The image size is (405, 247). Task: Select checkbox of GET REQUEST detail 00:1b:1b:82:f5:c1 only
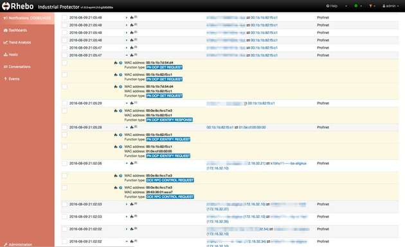(64, 75)
